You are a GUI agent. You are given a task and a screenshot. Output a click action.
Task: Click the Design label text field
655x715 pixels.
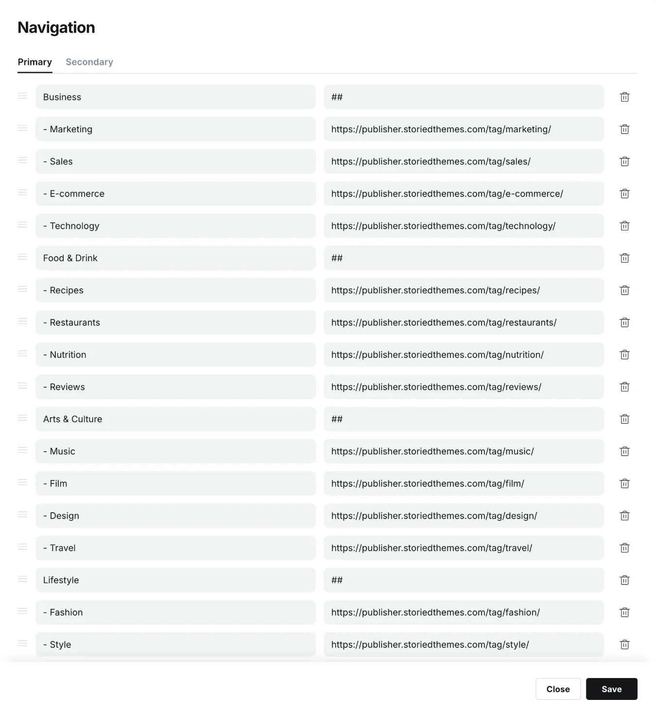tap(175, 516)
